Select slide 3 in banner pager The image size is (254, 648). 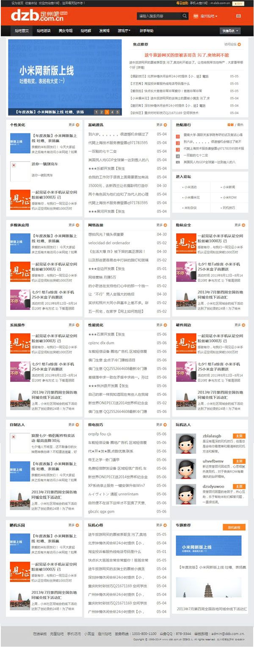[107, 112]
